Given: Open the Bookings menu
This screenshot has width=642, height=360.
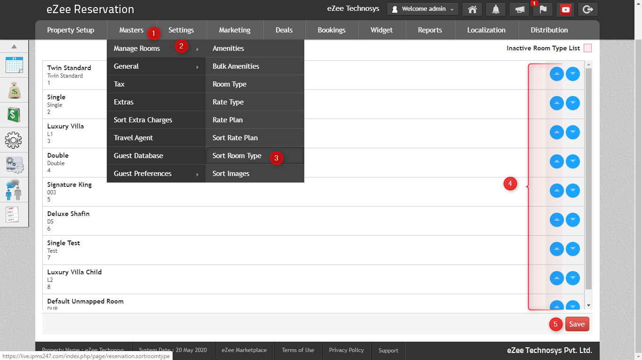Looking at the screenshot, I should [332, 30].
